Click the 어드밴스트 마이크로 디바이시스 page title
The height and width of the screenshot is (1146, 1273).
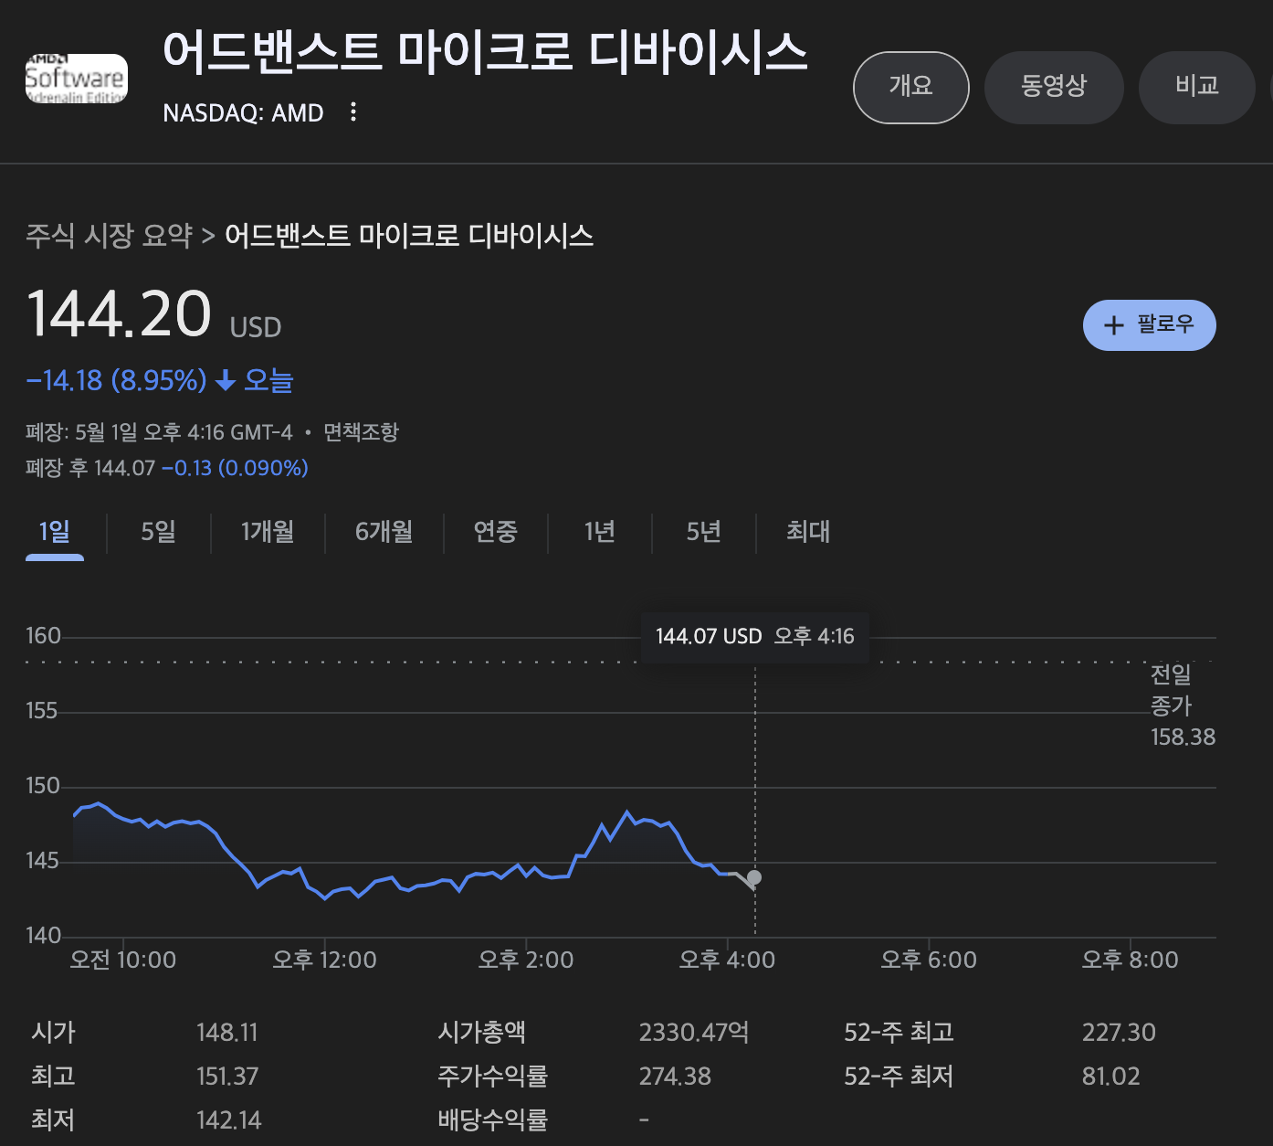tap(485, 51)
